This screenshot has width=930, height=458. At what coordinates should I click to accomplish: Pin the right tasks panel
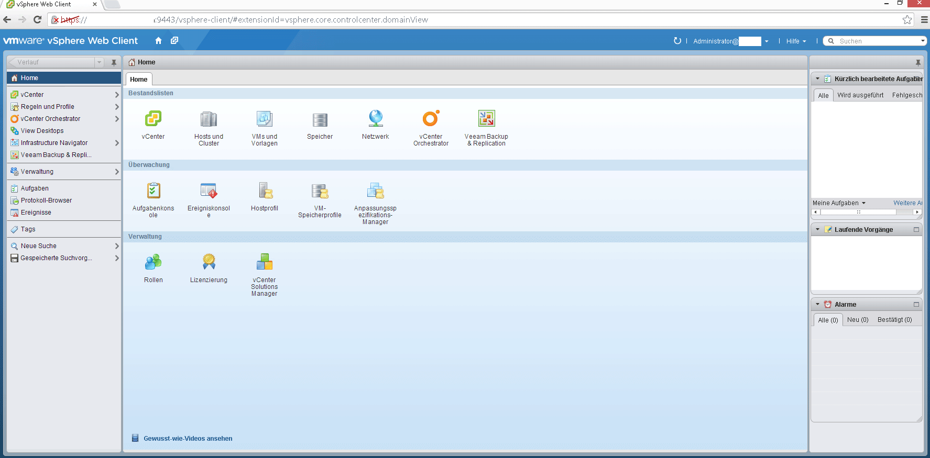coord(918,62)
